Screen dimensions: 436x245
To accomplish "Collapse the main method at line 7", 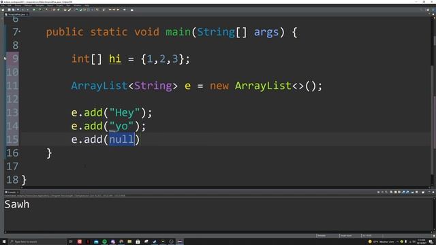I will pyautogui.click(x=20, y=31).
